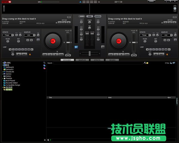Toggle the BPM button on right deck
The height and width of the screenshot is (143, 179).
tap(175, 17)
